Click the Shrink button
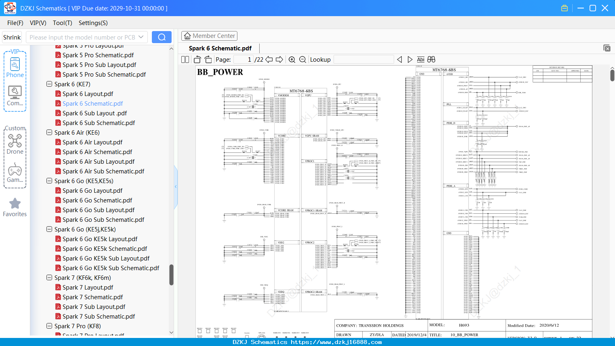This screenshot has width=615, height=346. [x=12, y=37]
